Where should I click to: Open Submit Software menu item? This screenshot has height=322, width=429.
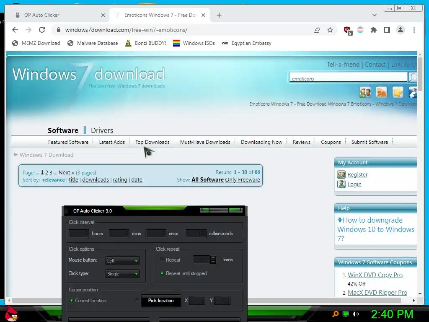(370, 142)
